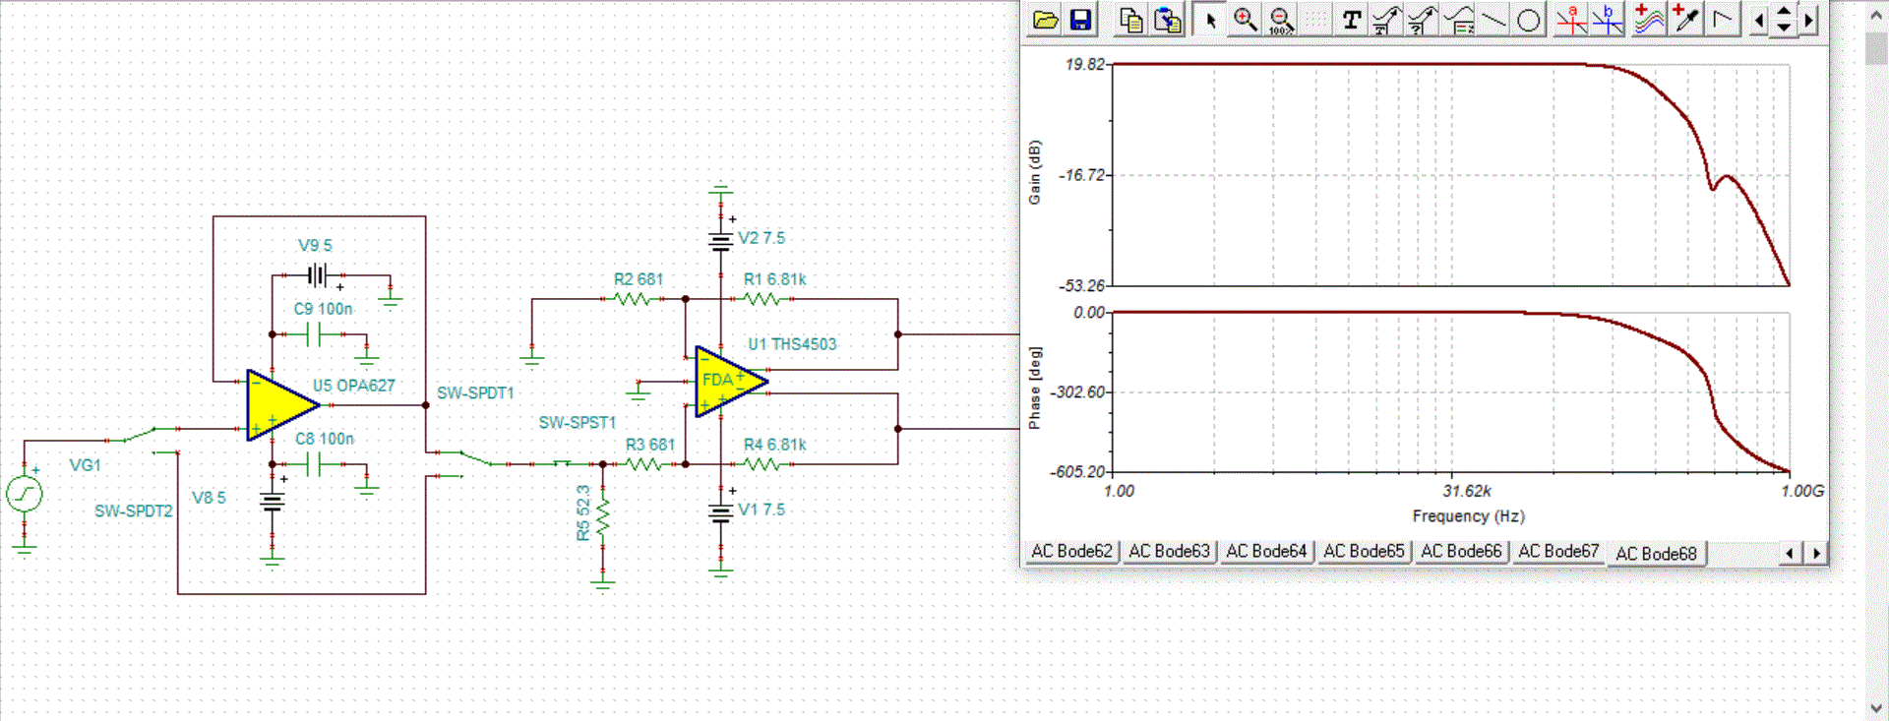Screen dimensions: 1889x721
Task: Click the vertical scrollbar down arrow
Action: coord(1876,707)
